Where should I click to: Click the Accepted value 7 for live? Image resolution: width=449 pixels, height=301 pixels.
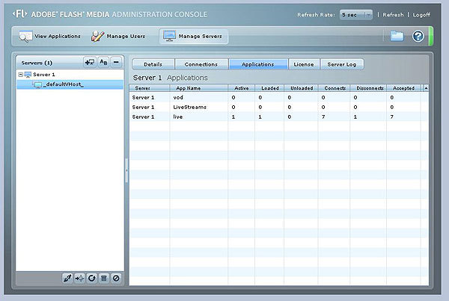pyautogui.click(x=391, y=117)
